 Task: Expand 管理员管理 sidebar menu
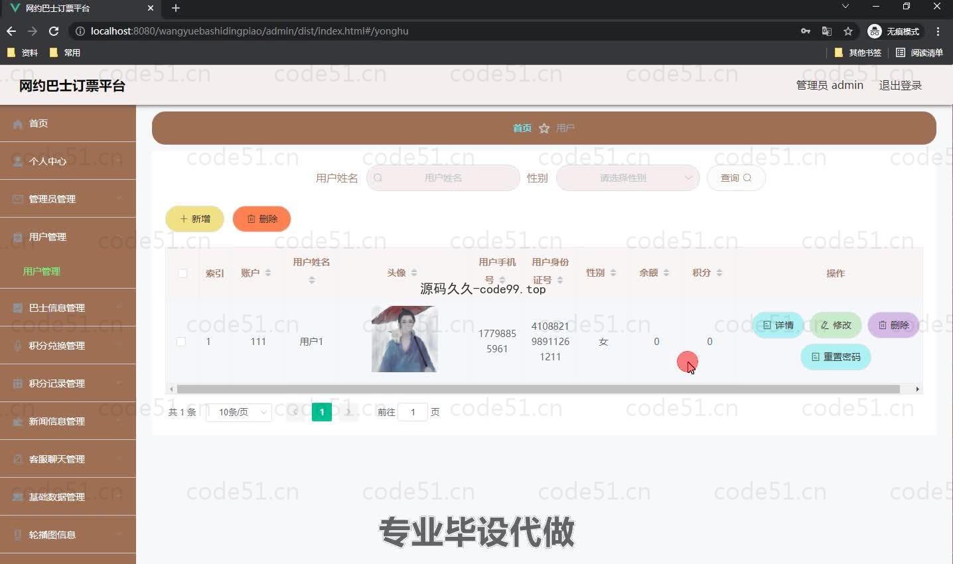pos(68,199)
